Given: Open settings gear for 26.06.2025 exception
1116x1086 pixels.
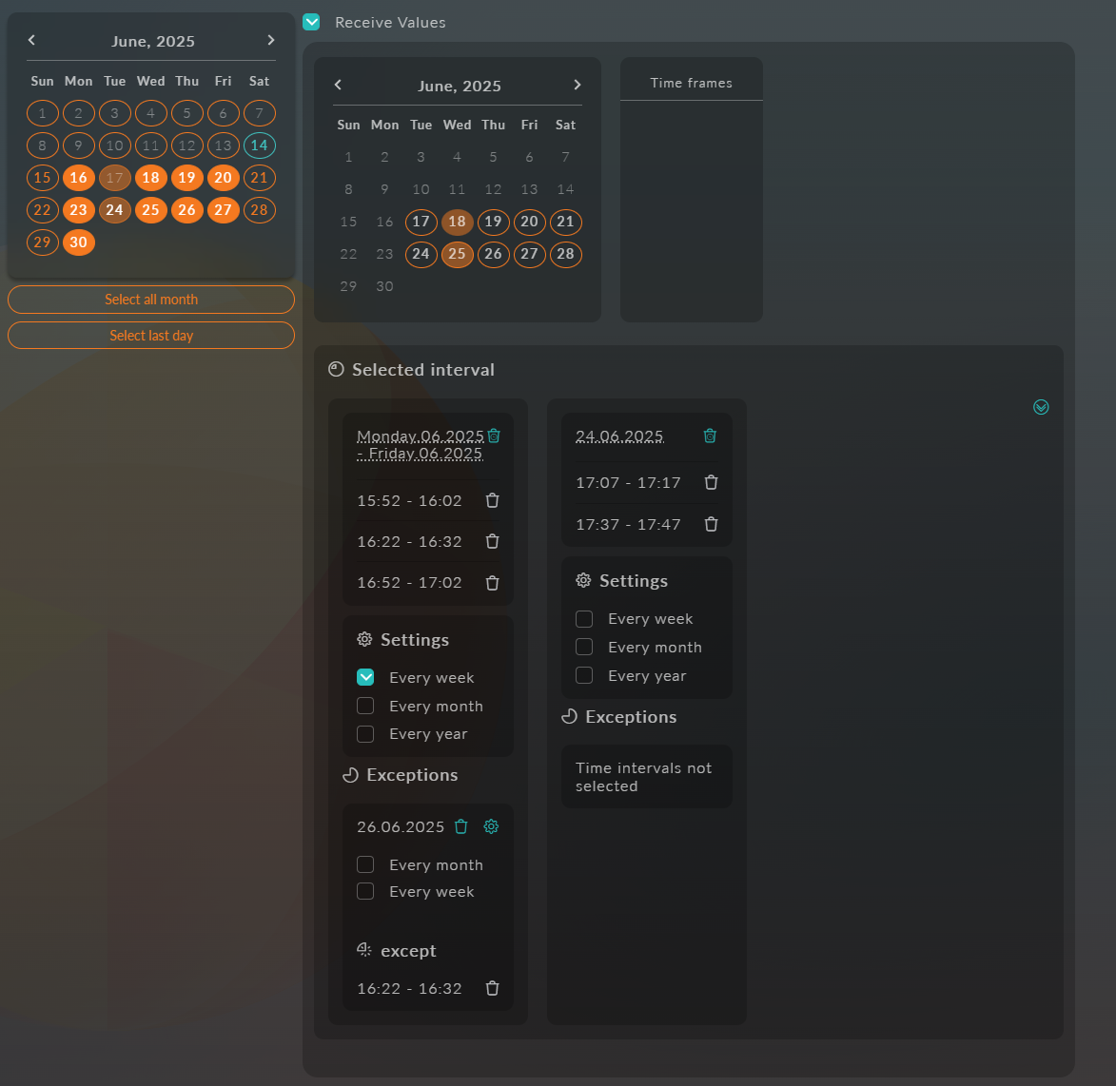Looking at the screenshot, I should [x=491, y=826].
